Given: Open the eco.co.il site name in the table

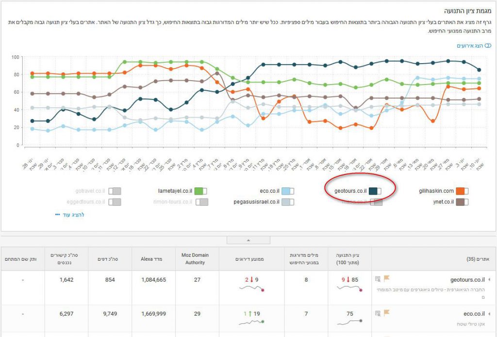Looking at the screenshot, I should click(x=474, y=314).
